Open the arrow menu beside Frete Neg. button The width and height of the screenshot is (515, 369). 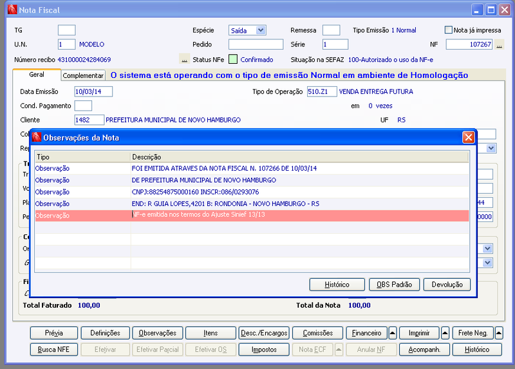point(498,333)
